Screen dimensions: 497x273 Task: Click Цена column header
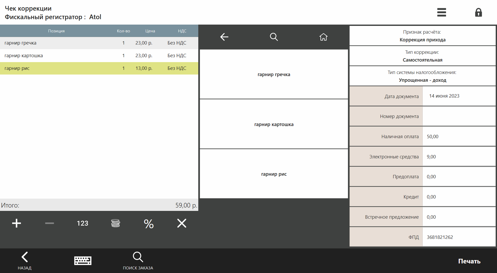pyautogui.click(x=150, y=31)
